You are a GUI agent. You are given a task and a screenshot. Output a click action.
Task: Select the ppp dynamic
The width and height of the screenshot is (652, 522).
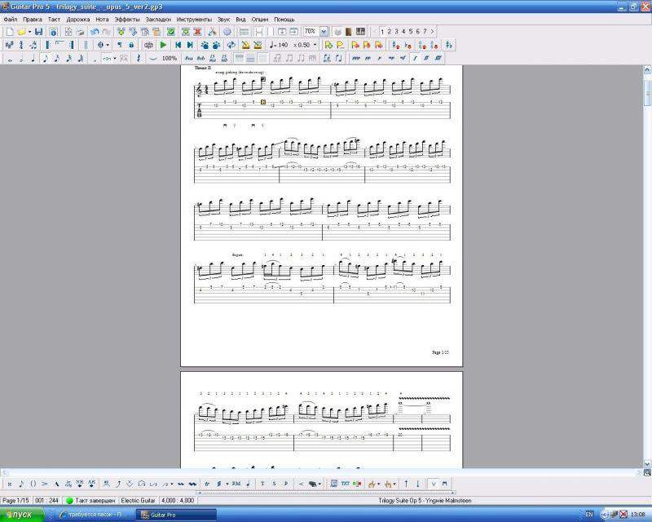pyautogui.click(x=355, y=59)
